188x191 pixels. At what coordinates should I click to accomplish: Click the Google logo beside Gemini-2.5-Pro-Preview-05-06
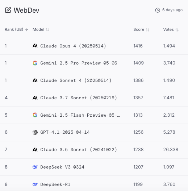(x=35, y=63)
